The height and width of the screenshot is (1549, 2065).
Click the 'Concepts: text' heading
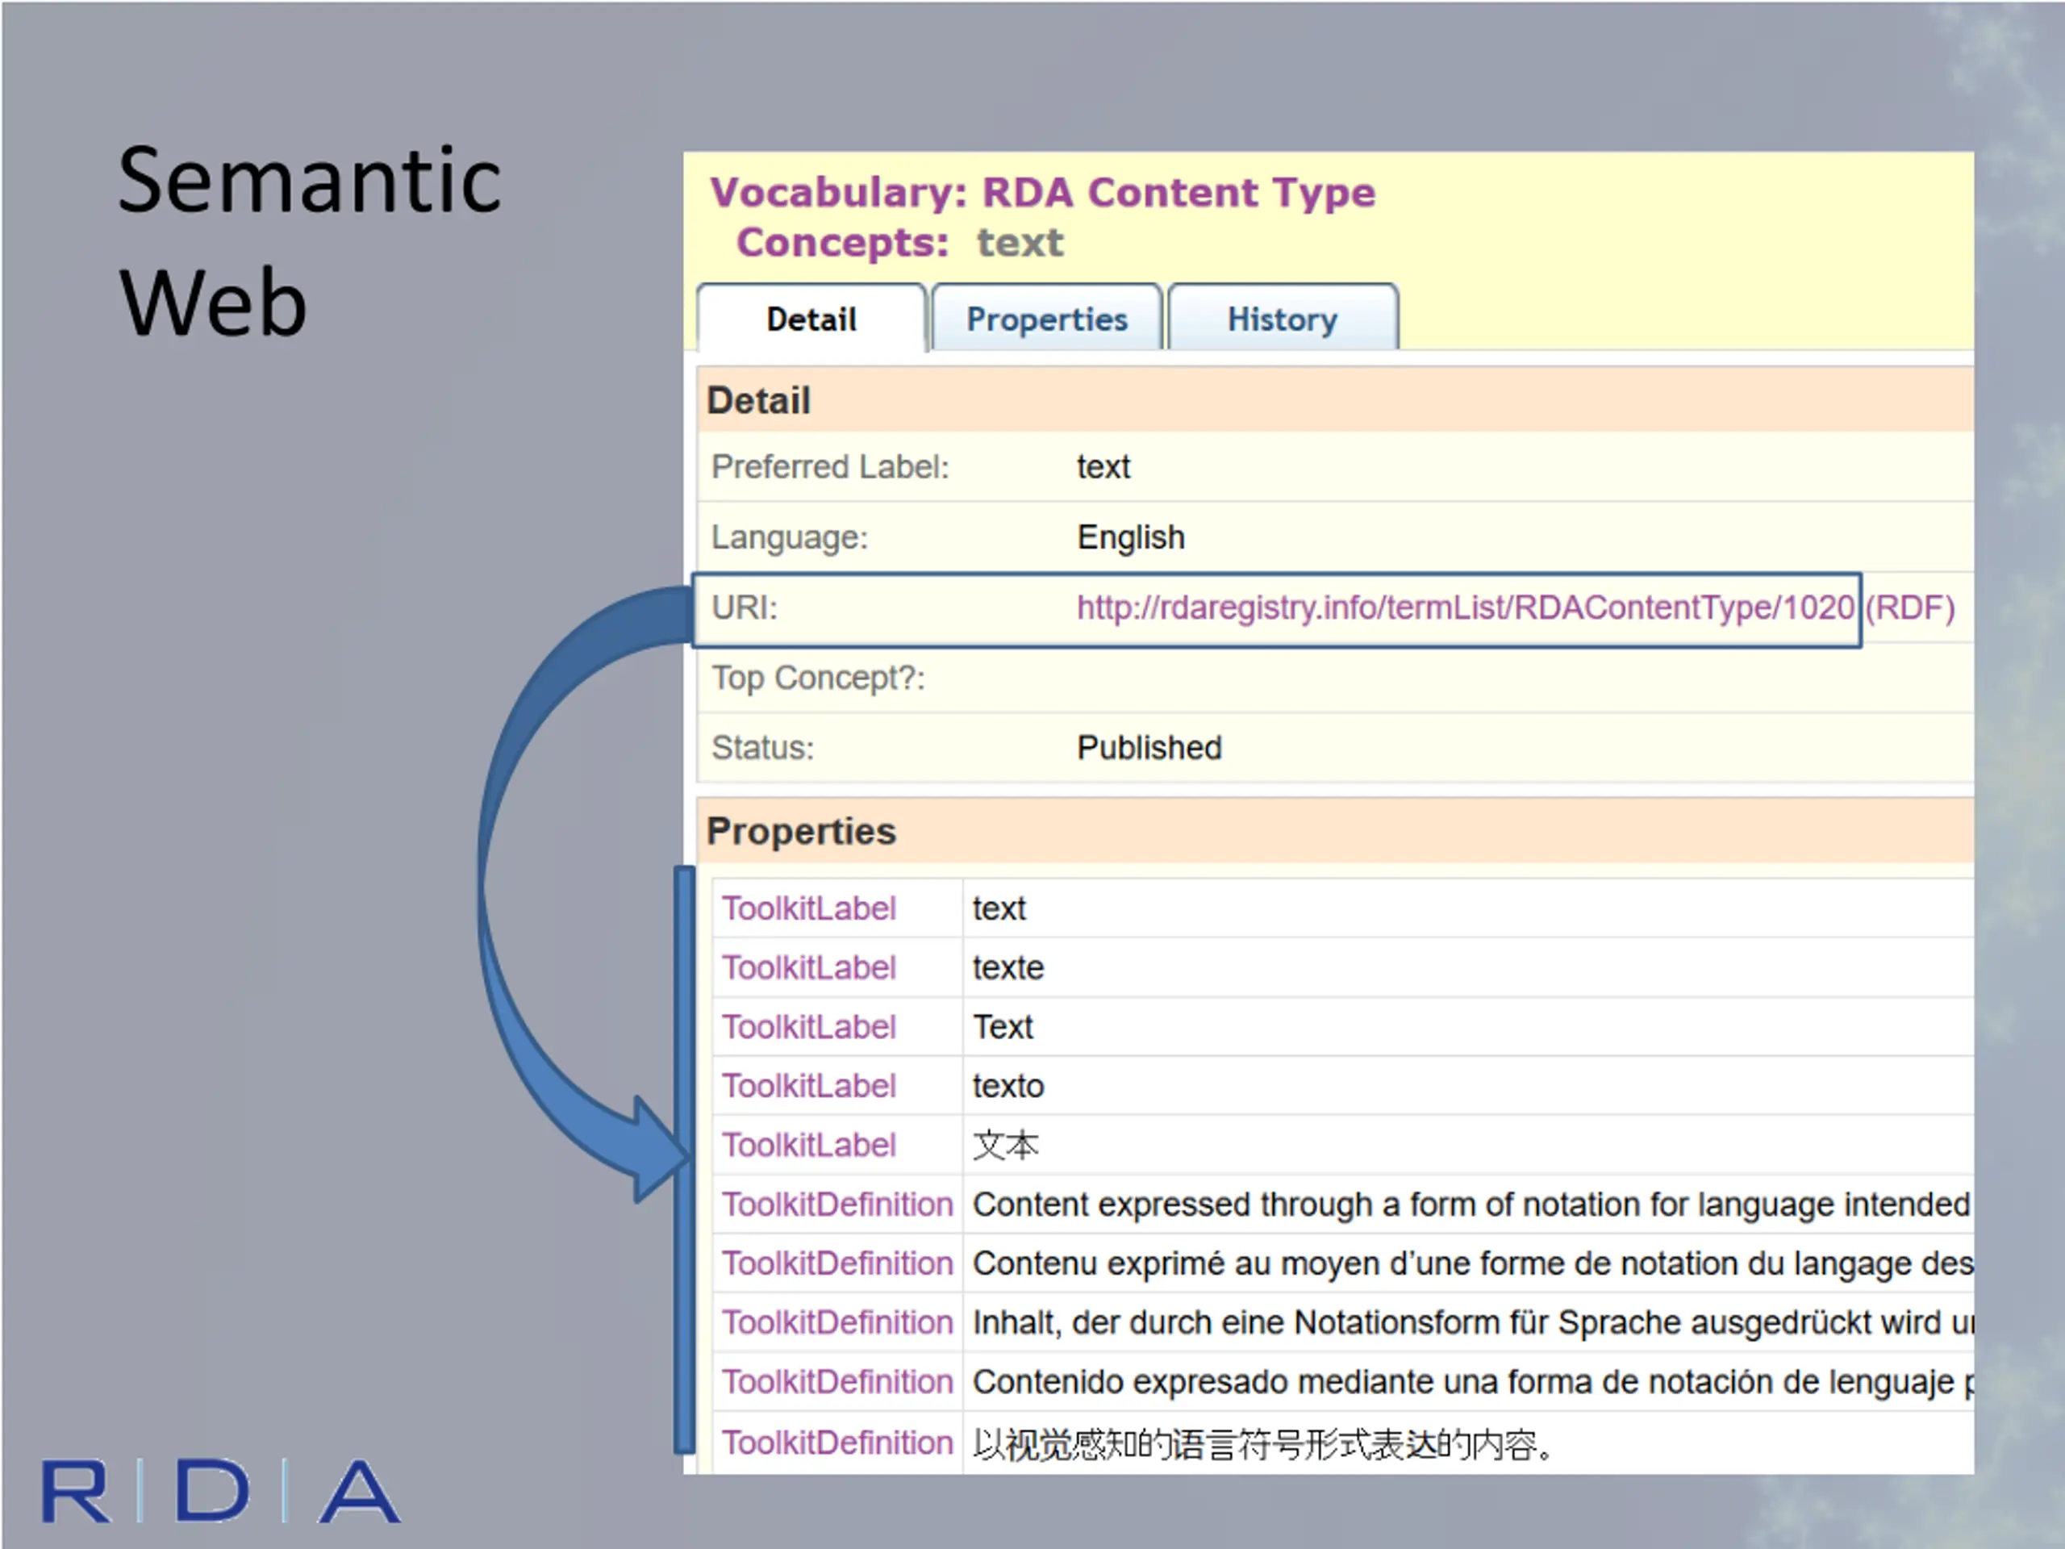[x=900, y=243]
